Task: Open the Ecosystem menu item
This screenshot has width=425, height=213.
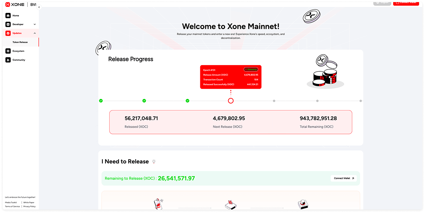Action: click(19, 51)
